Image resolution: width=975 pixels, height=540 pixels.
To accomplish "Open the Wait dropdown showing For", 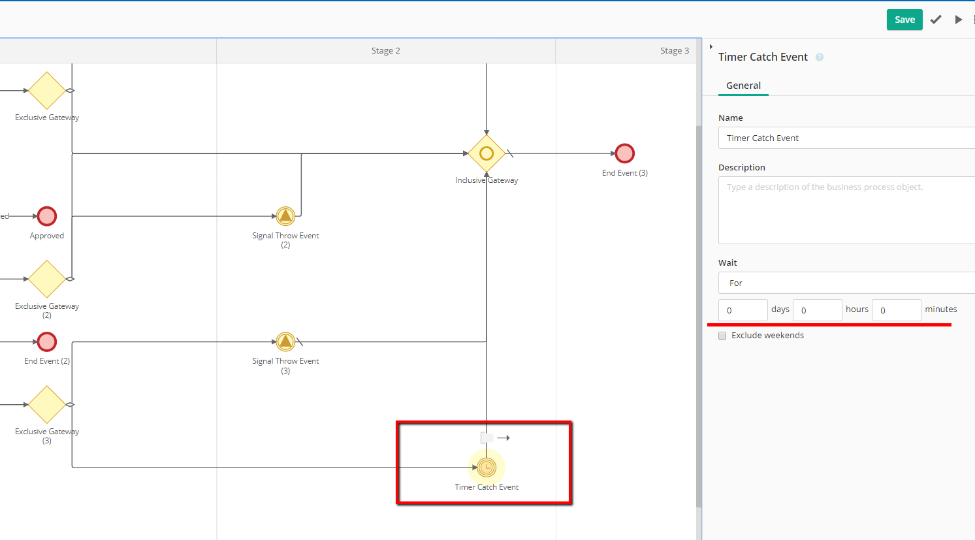I will [x=846, y=283].
